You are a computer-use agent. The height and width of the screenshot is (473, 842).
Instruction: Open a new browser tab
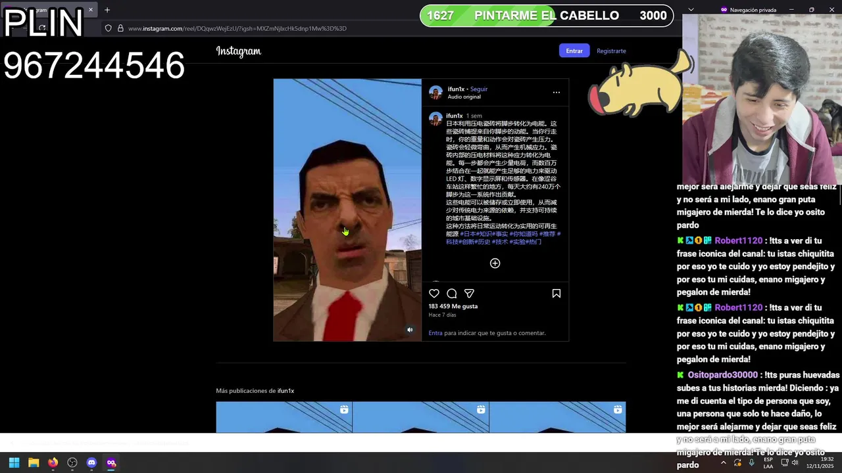pos(107,10)
